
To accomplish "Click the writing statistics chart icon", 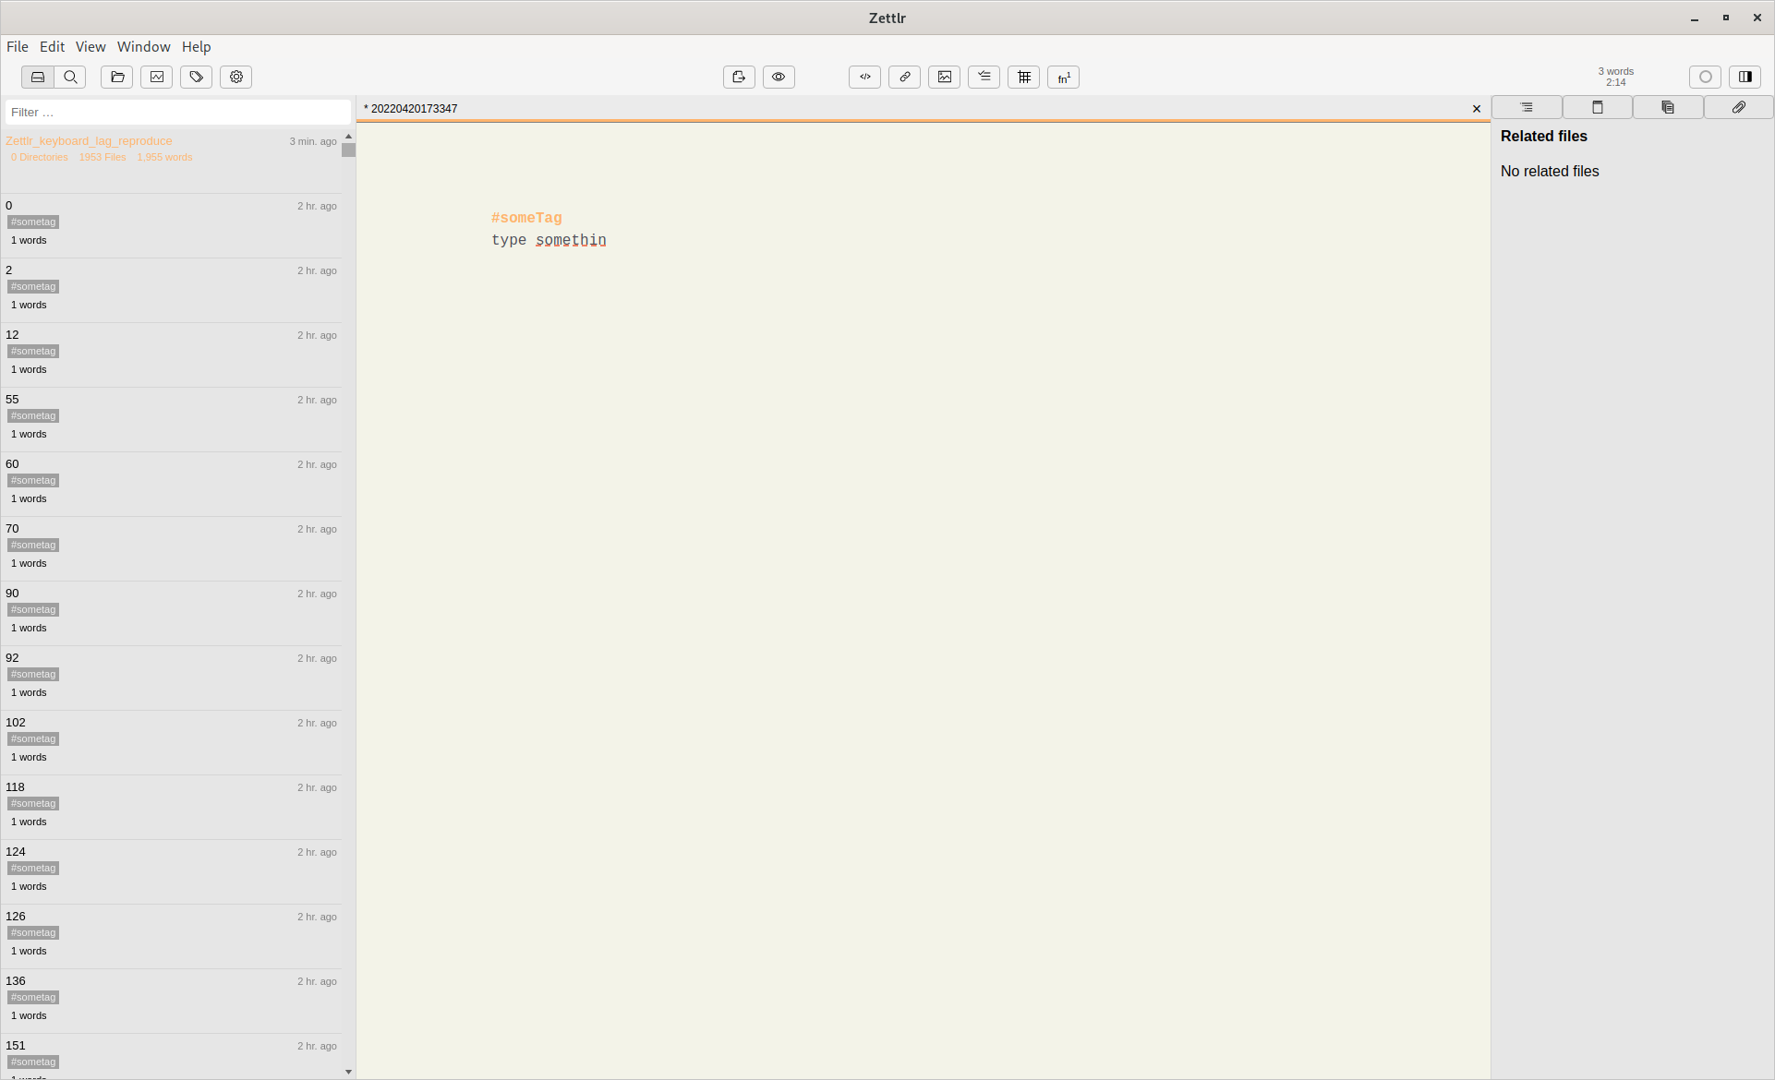I will [x=157, y=78].
